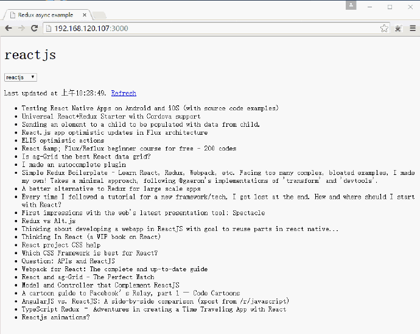The image size is (420, 334).
Task: Click the reactjs page heading
Action: pyautogui.click(x=30, y=55)
